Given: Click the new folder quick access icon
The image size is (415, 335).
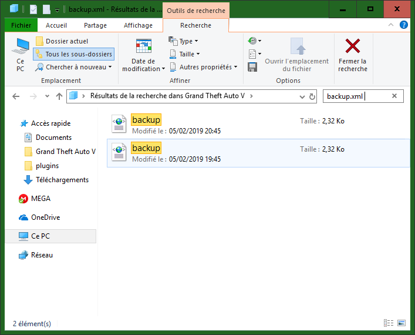Looking at the screenshot, I should (46, 9).
